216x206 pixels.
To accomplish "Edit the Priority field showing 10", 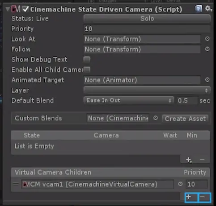I will pyautogui.click(x=147, y=29).
